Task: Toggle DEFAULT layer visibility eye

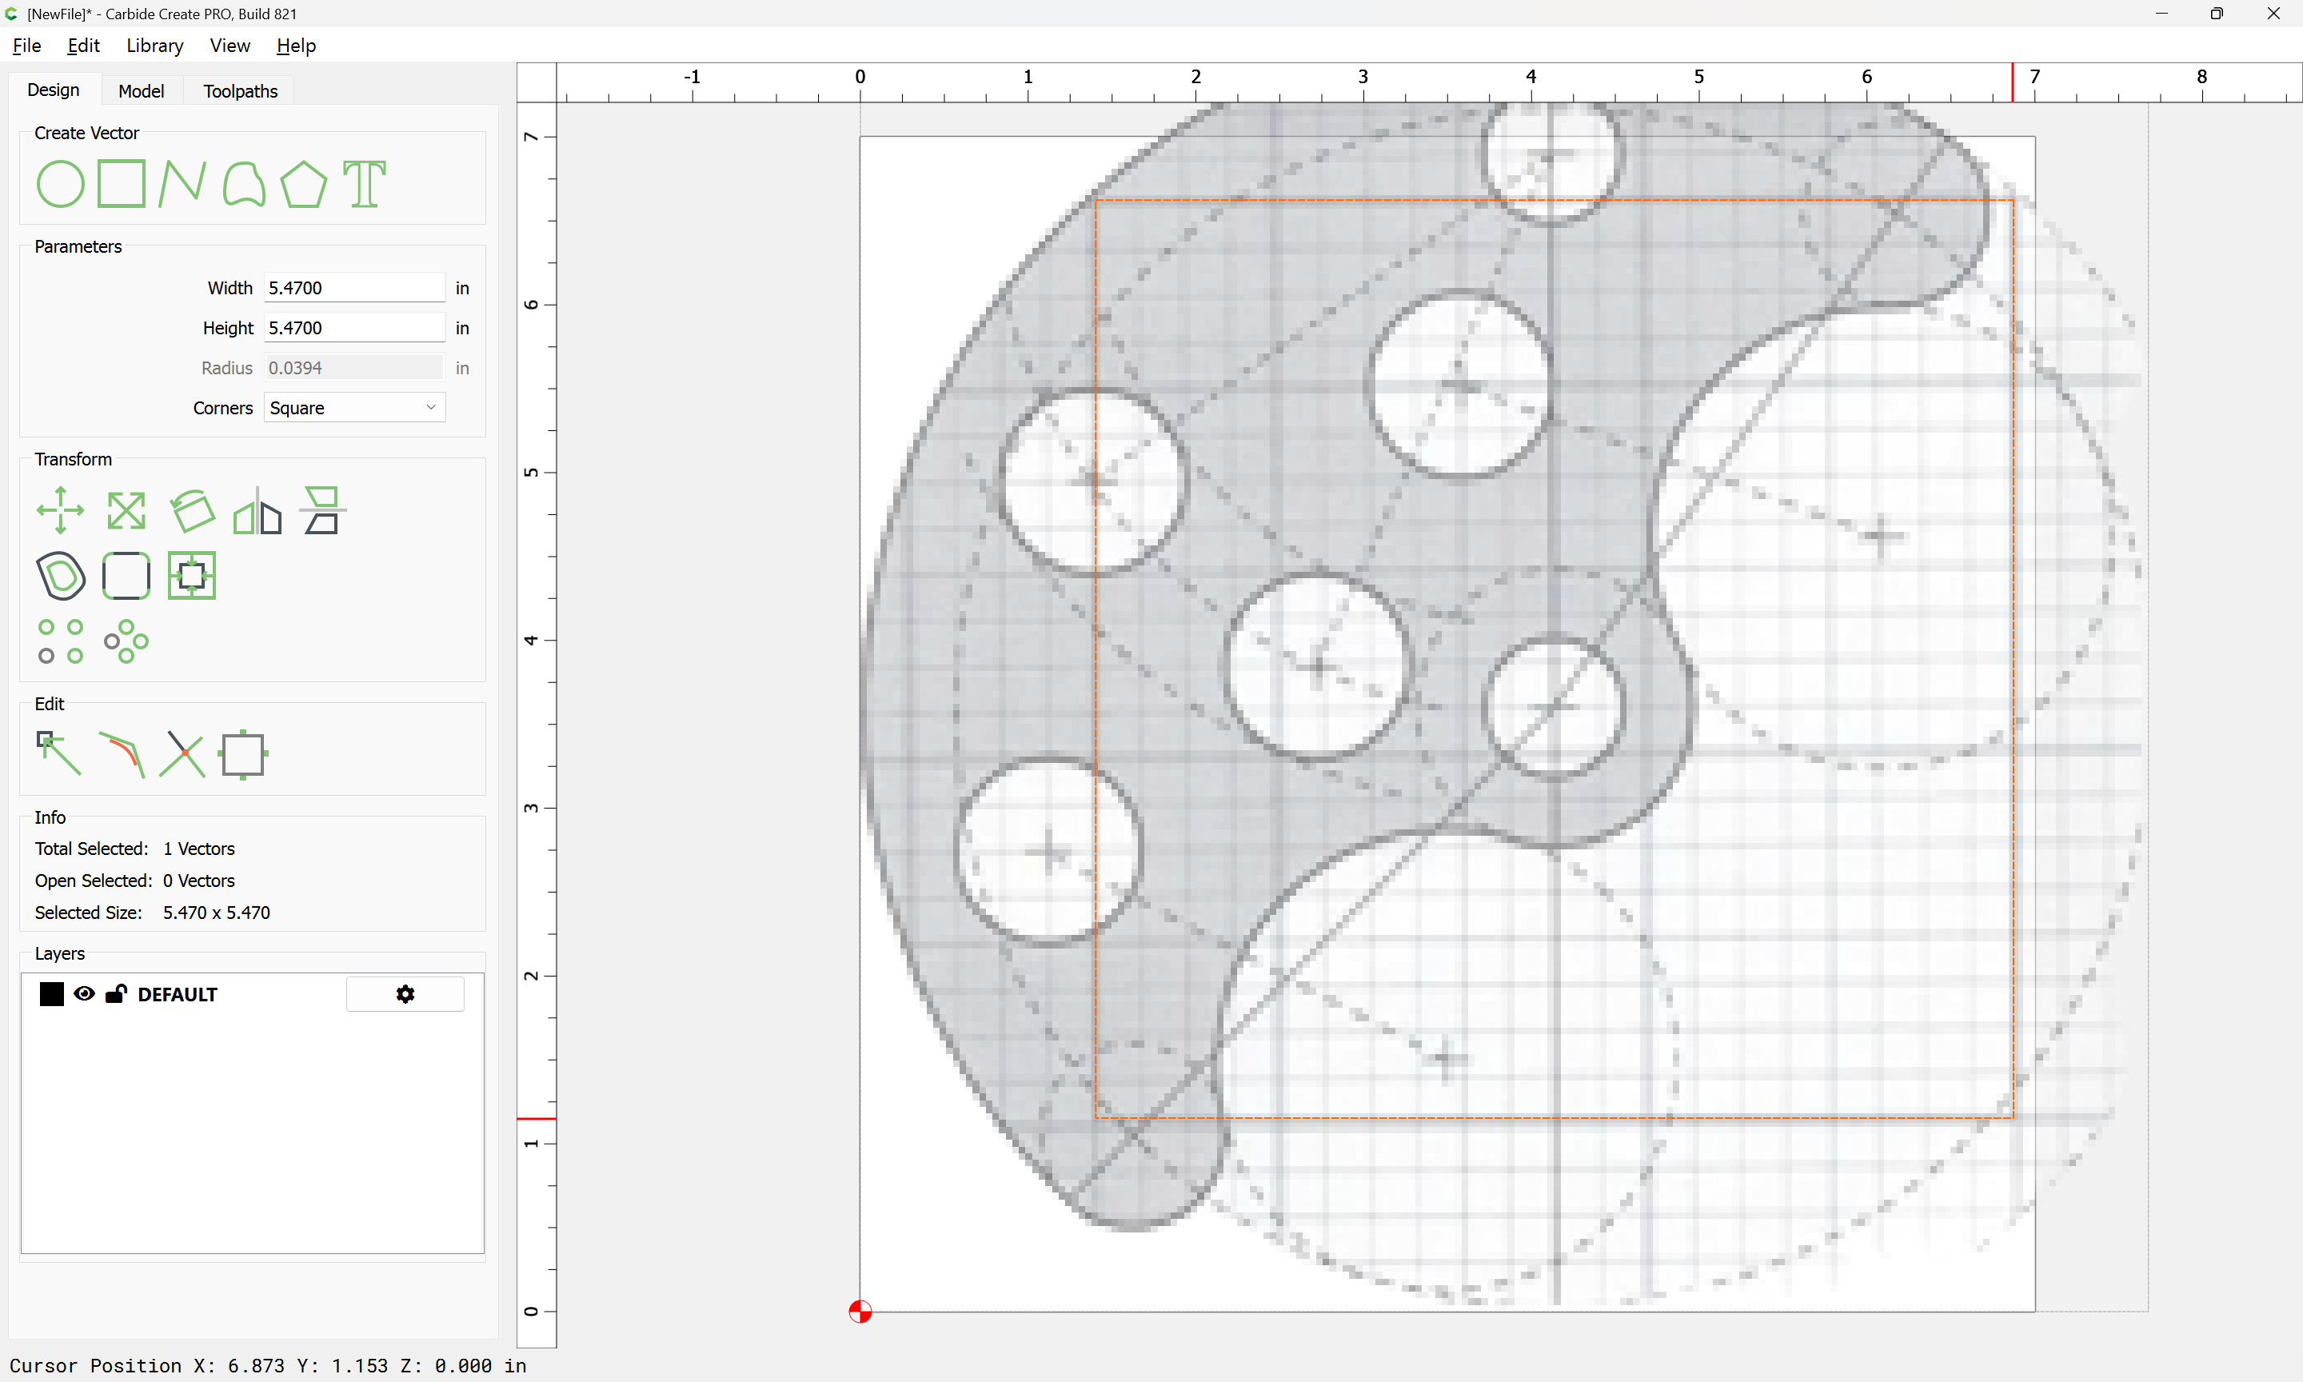Action: click(x=84, y=993)
